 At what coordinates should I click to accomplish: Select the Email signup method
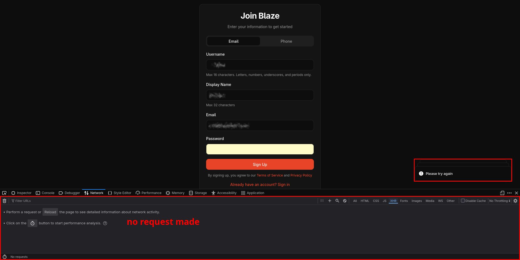(233, 41)
